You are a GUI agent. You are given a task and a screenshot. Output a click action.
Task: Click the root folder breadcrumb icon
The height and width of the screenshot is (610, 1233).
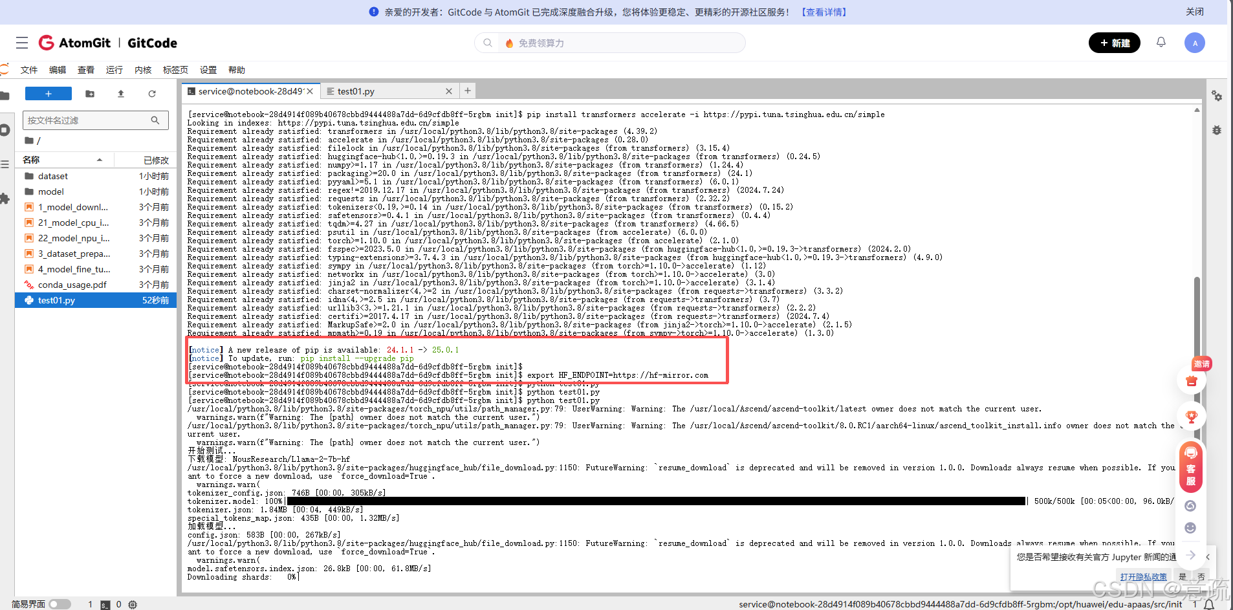pyautogui.click(x=29, y=140)
